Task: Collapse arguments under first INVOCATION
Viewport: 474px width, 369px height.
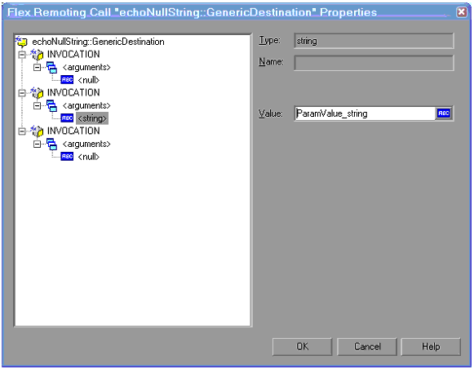Action: click(x=37, y=67)
